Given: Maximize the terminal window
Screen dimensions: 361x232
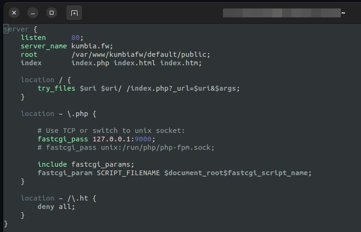Looking at the screenshot, I should pos(52,13).
